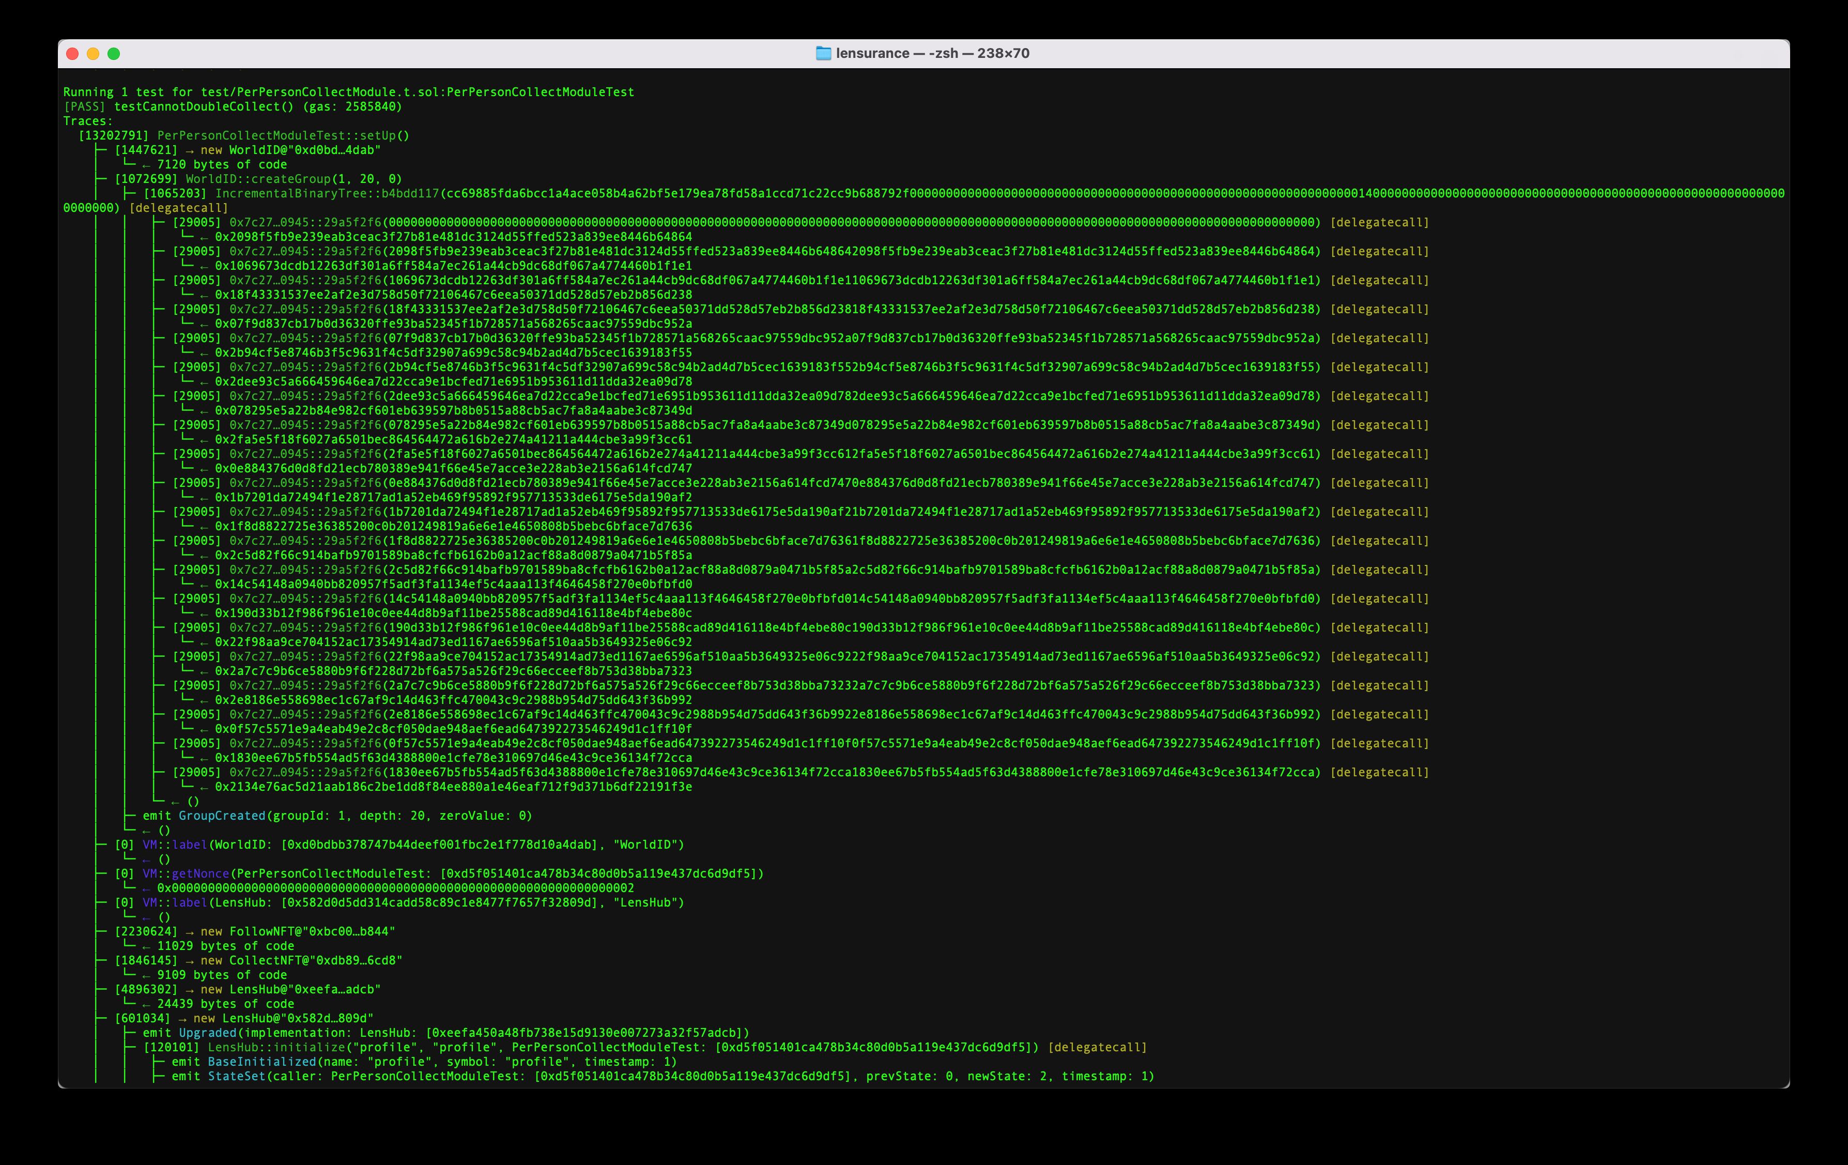Click "testCannotDoubleCollect()" test name
This screenshot has width=1848, height=1165.
[204, 106]
